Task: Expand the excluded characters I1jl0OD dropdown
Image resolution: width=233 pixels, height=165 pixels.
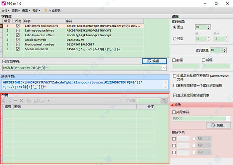Action: pyautogui.click(x=228, y=119)
